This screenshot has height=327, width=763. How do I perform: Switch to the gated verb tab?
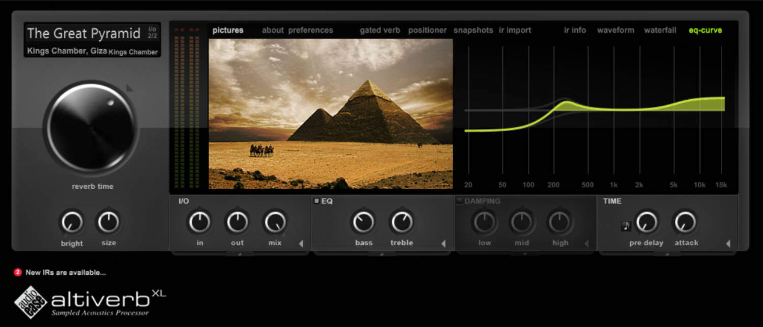380,30
